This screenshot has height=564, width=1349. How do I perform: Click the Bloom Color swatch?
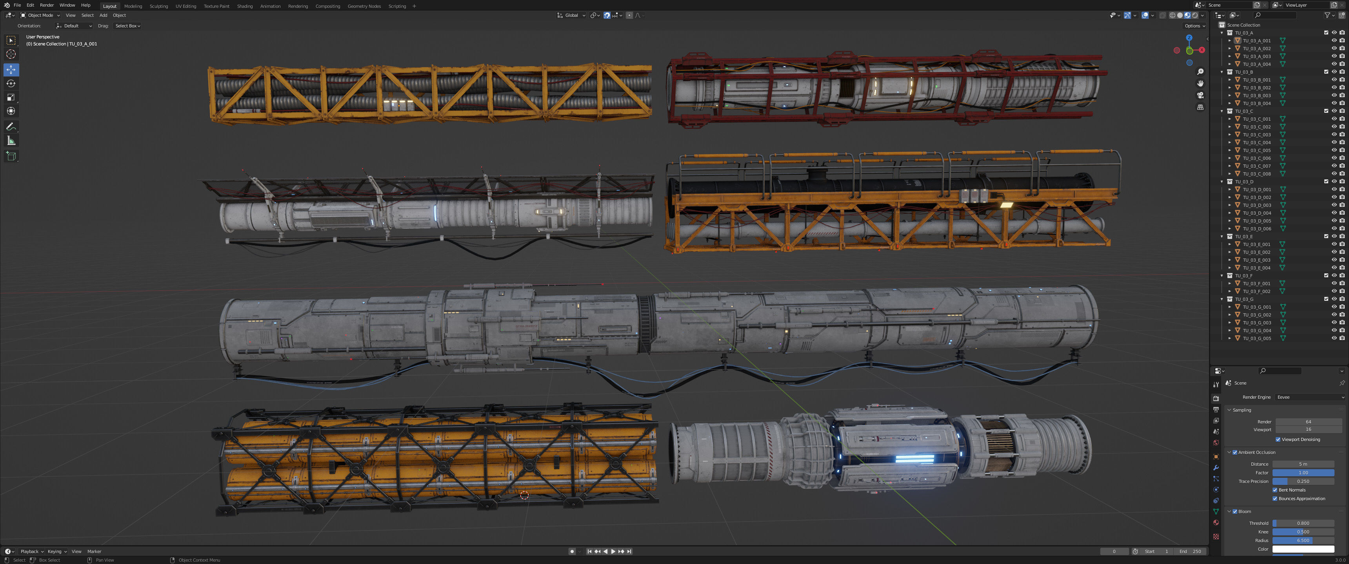pyautogui.click(x=1303, y=550)
